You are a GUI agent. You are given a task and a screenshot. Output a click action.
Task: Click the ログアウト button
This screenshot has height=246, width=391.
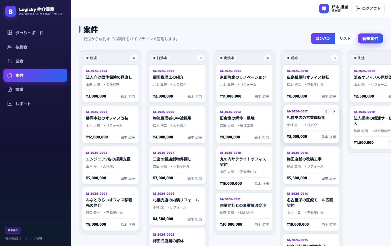[x=368, y=9]
